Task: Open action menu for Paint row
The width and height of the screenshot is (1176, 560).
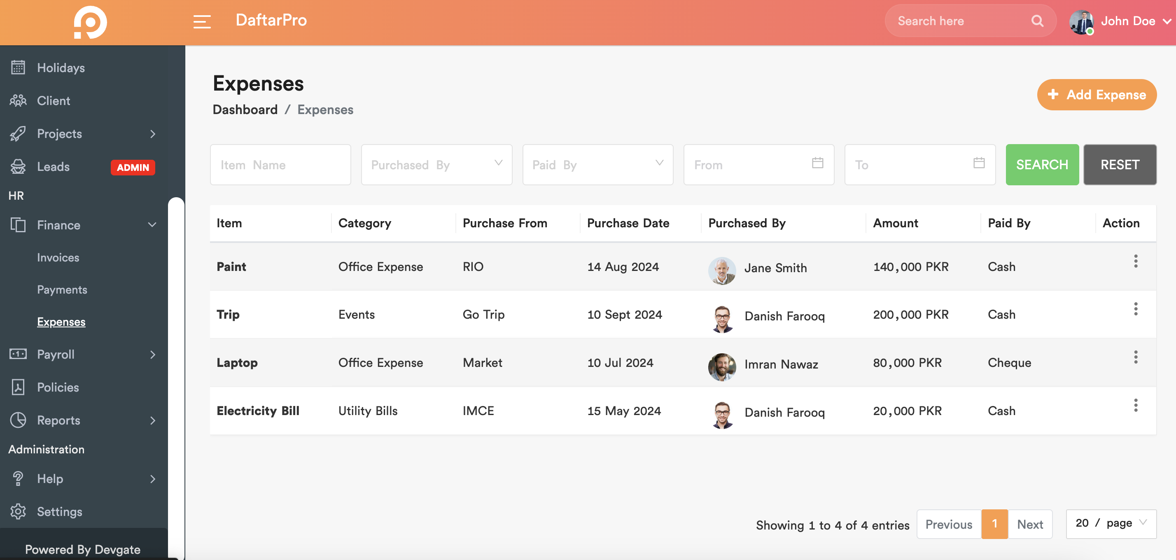Action: 1135,261
